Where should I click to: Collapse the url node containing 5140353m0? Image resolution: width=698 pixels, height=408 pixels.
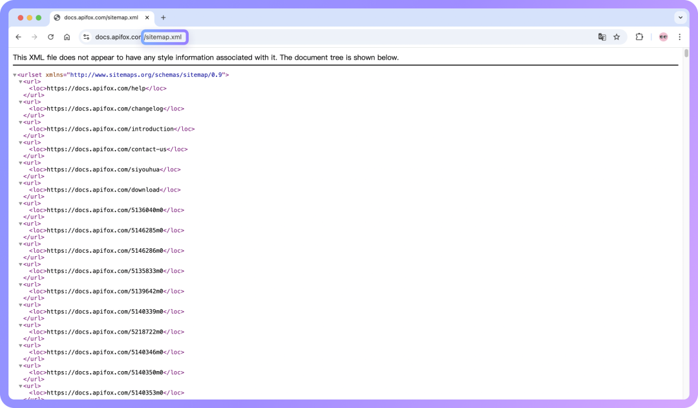pyautogui.click(x=21, y=386)
